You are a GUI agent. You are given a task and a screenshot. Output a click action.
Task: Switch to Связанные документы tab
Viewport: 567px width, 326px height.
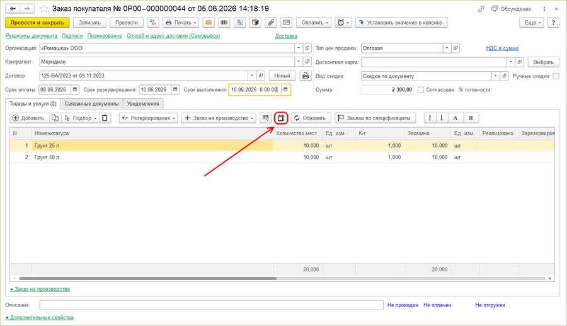(x=91, y=104)
